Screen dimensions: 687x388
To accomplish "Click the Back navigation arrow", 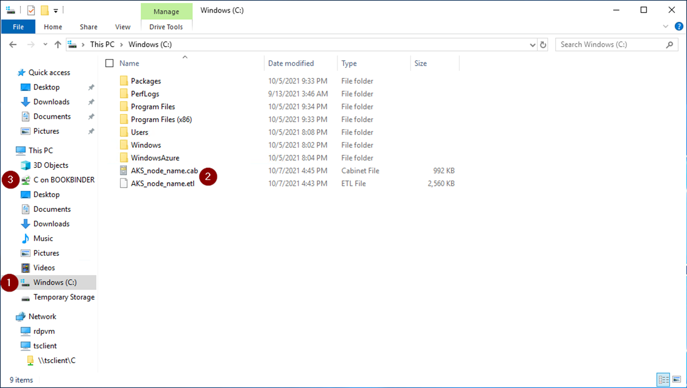I will [13, 44].
